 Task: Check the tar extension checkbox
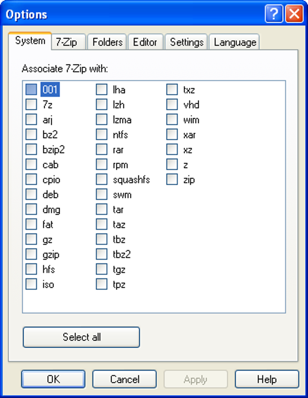pos(102,209)
